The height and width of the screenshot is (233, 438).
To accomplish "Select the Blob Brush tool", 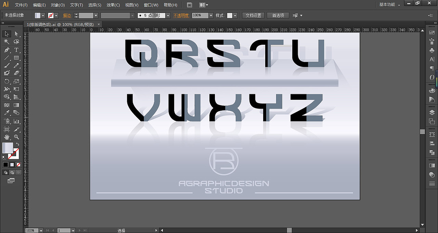I will pos(7,73).
